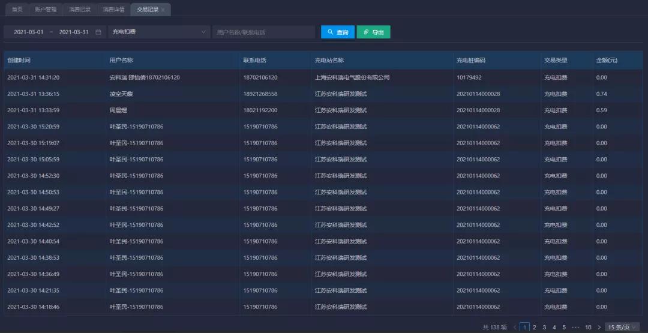Go to the previous page arrow
The image size is (648, 333).
[515, 327]
